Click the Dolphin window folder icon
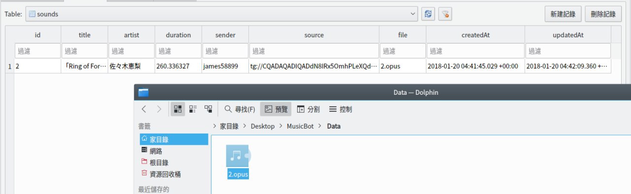Viewport: 631px width, 194px height. pos(143,92)
